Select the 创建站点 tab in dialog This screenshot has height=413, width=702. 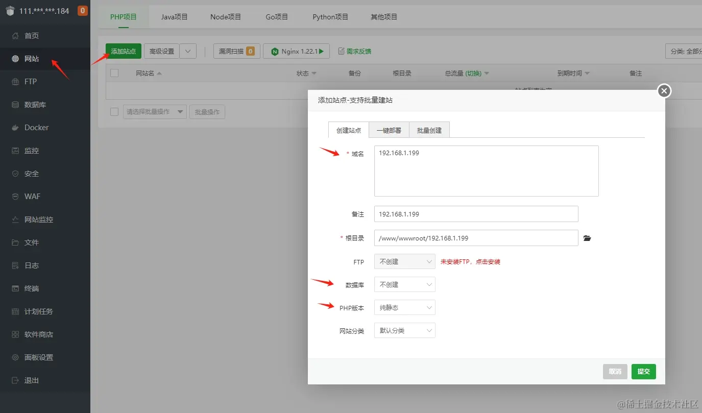(x=349, y=130)
